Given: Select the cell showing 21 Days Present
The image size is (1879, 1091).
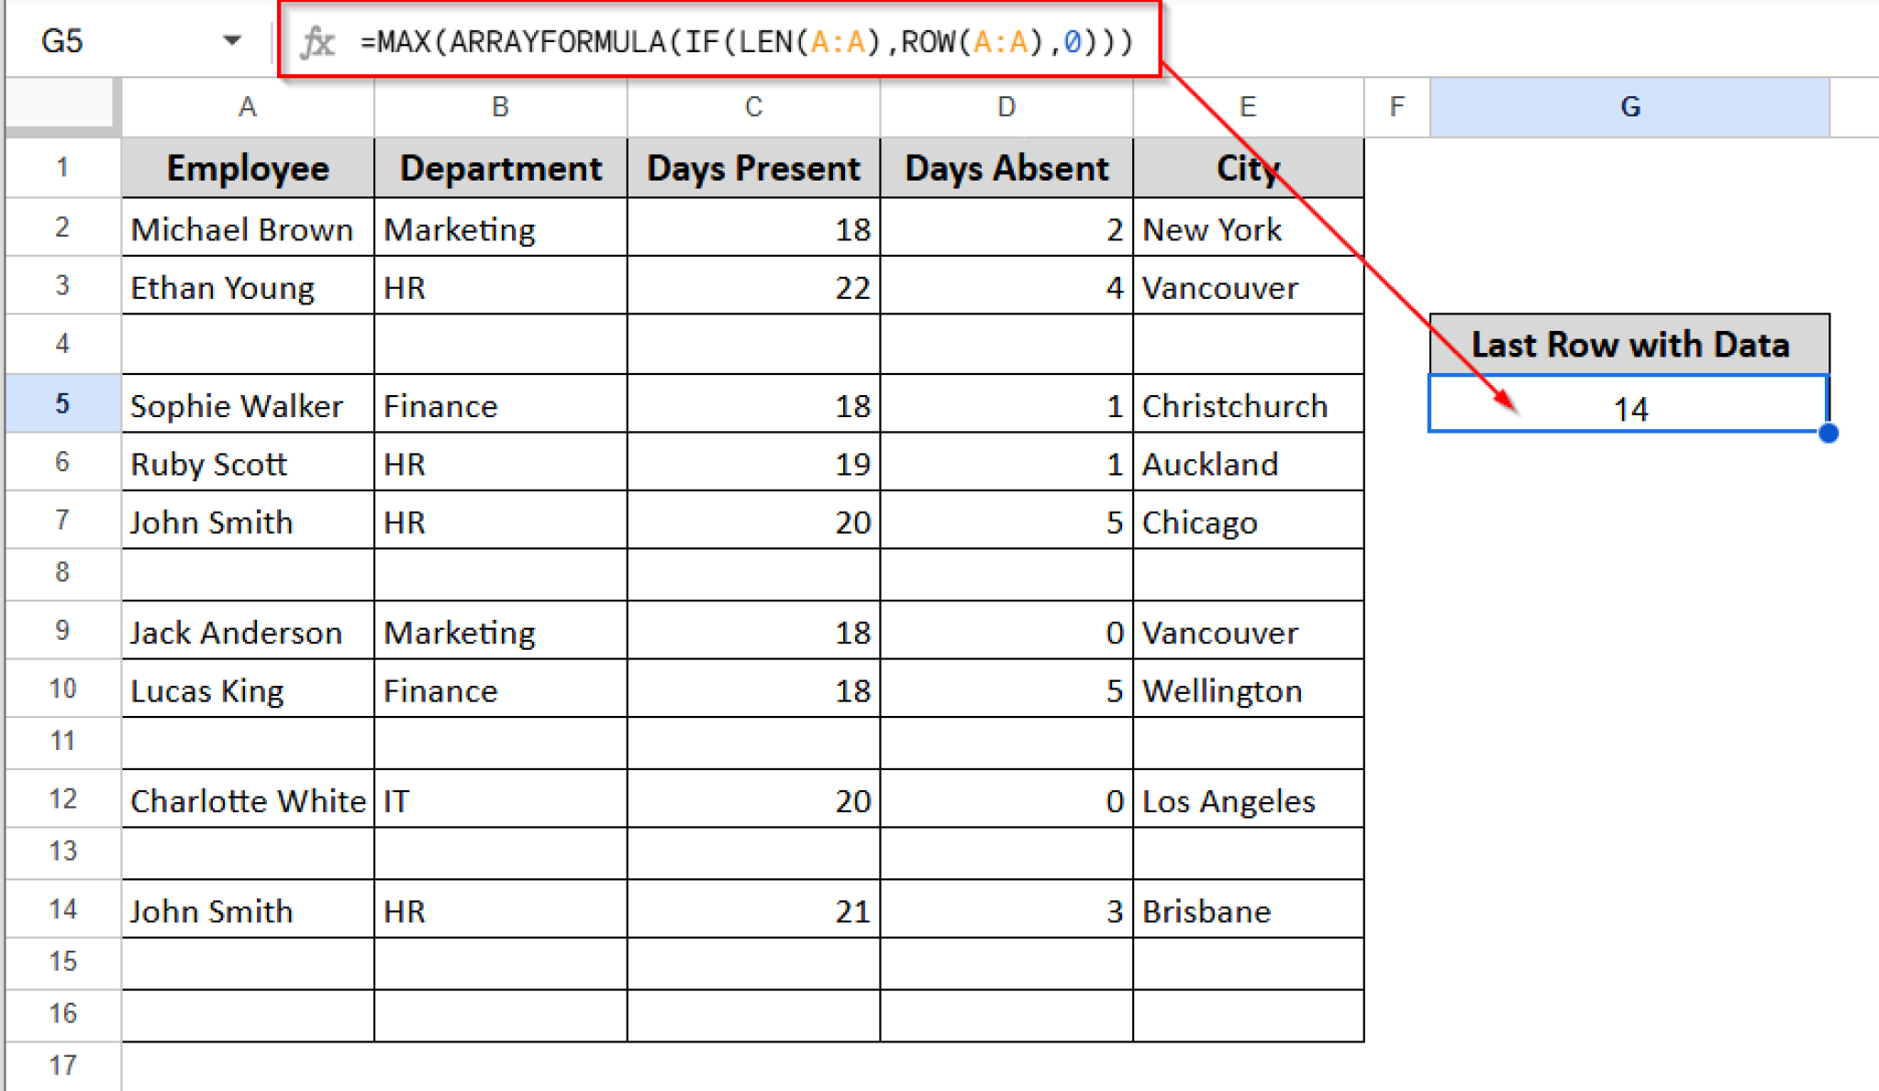Looking at the screenshot, I should point(752,909).
